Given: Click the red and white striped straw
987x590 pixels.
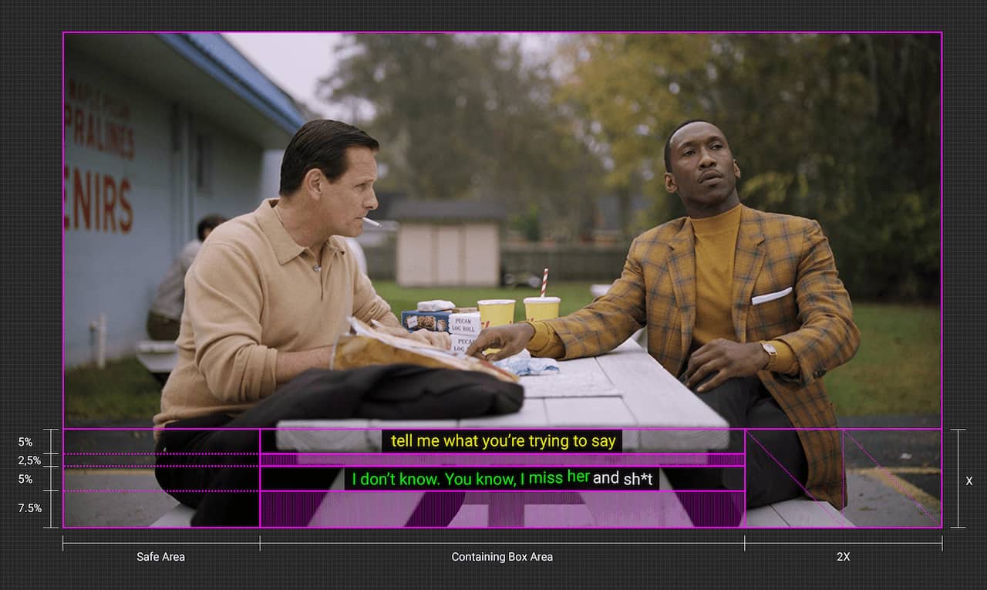Looking at the screenshot, I should [x=544, y=282].
